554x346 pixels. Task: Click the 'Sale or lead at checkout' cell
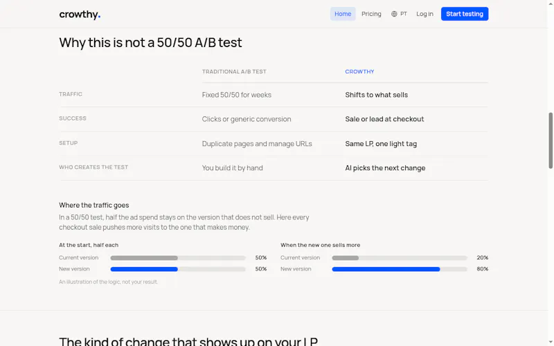[384, 119]
